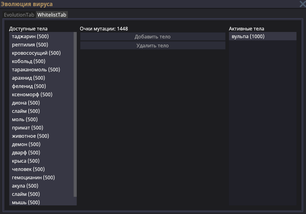Click the Добавить тело button
Screen dimensions: 306x214
coord(153,37)
